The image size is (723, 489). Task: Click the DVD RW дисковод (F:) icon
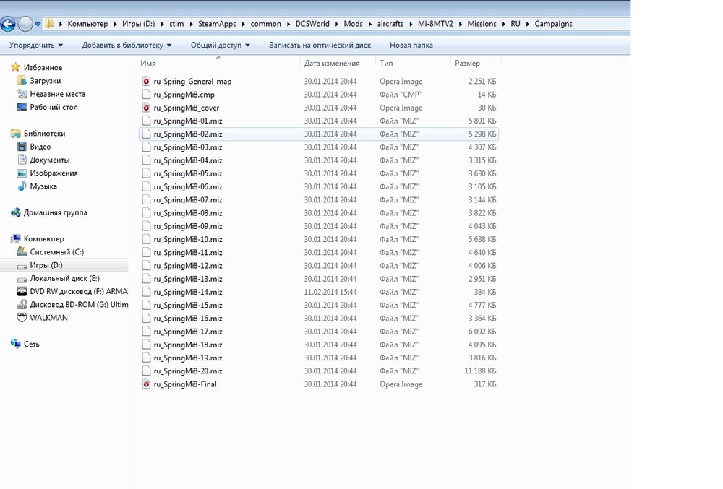[22, 292]
